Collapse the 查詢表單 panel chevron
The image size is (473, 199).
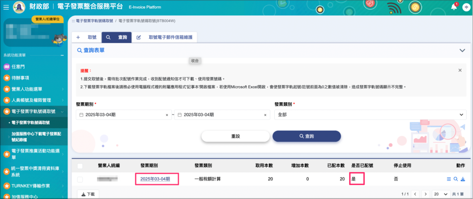point(462,50)
